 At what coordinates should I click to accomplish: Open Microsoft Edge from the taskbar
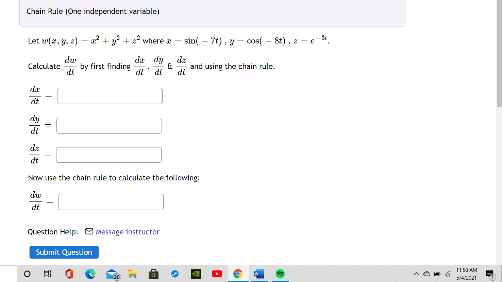click(90, 274)
